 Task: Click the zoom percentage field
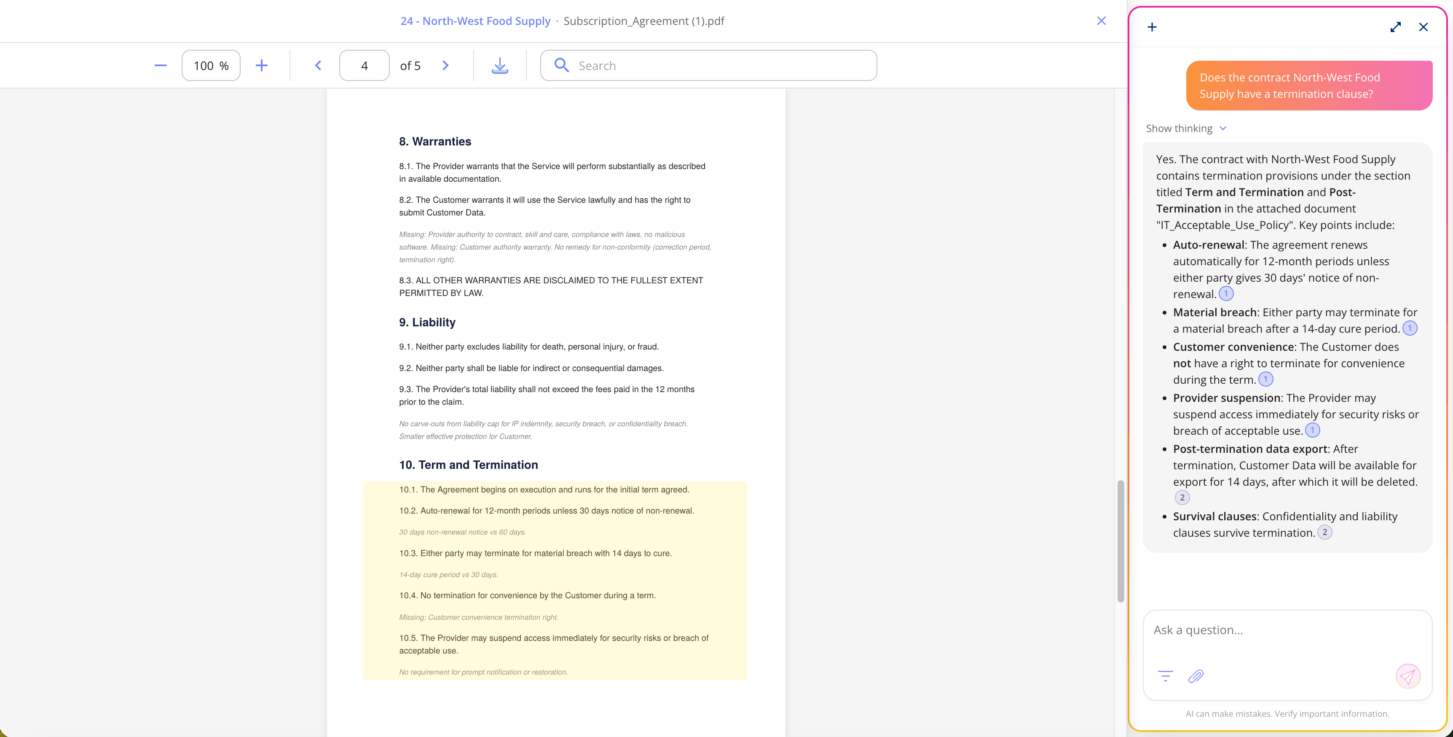211,65
